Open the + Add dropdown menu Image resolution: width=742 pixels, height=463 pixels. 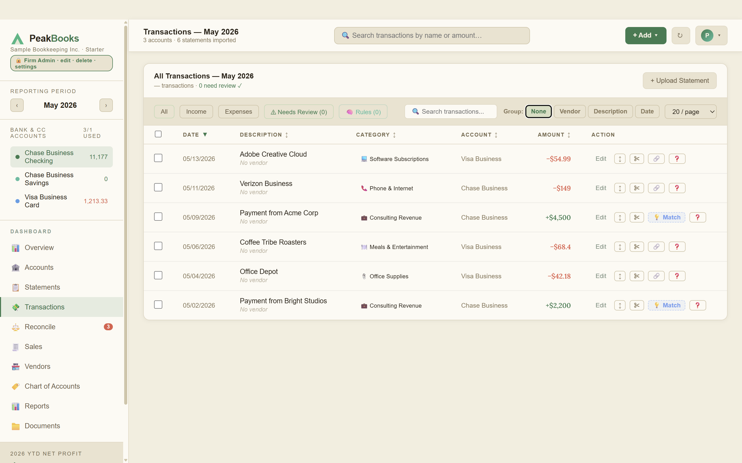[x=646, y=35]
